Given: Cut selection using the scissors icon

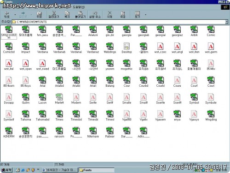Looking at the screenshot, I should [54, 15].
